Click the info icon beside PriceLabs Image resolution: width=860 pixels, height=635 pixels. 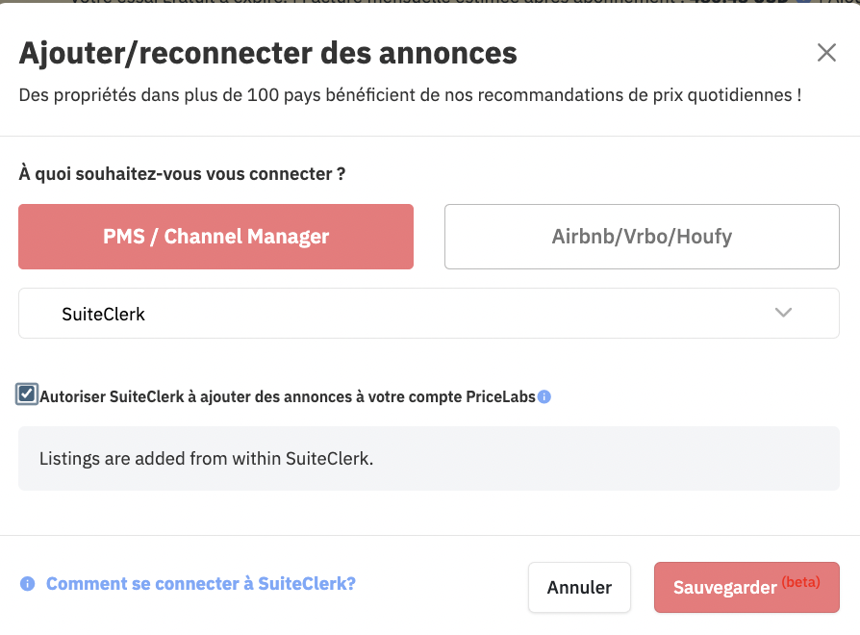point(544,396)
